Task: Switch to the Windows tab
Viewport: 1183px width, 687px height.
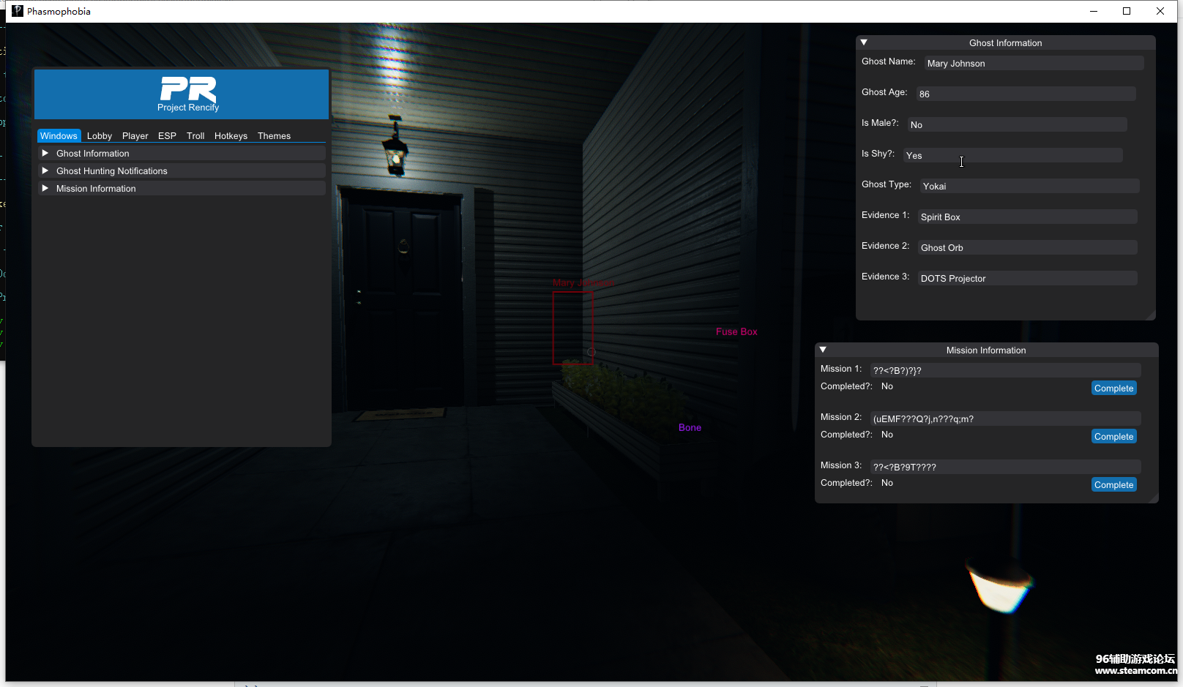Action: pyautogui.click(x=59, y=136)
